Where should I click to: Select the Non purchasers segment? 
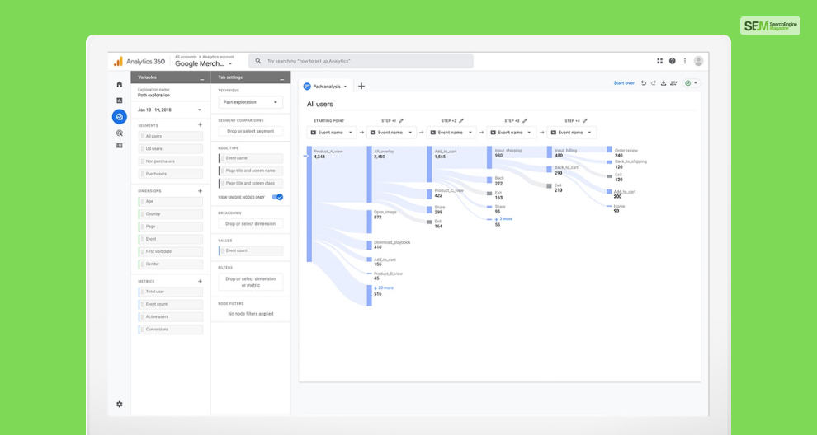click(x=170, y=161)
